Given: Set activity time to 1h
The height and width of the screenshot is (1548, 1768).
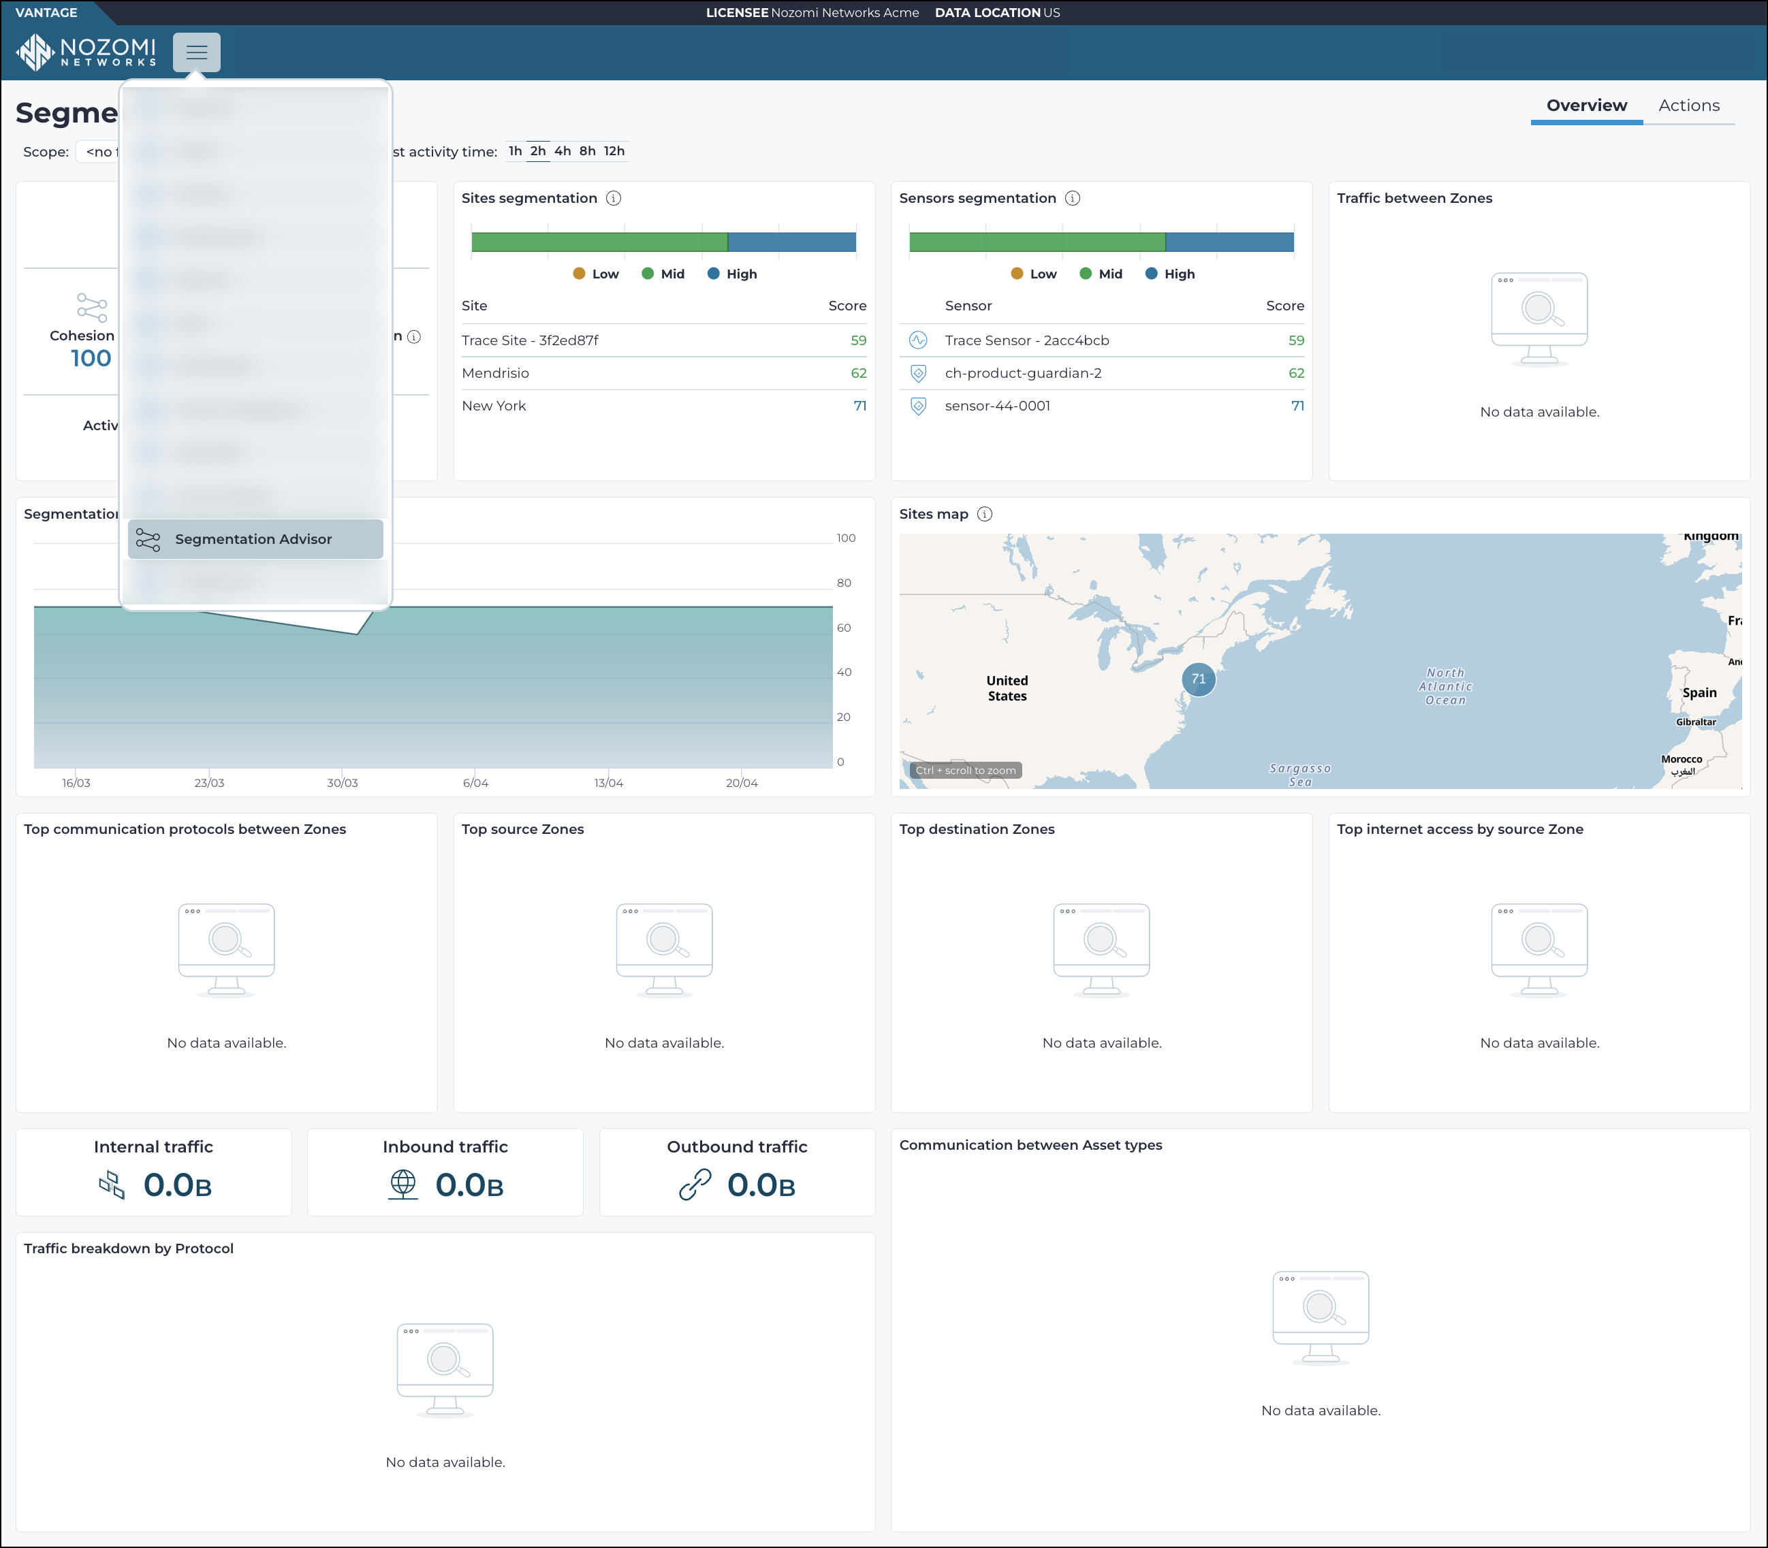Looking at the screenshot, I should click(x=515, y=151).
